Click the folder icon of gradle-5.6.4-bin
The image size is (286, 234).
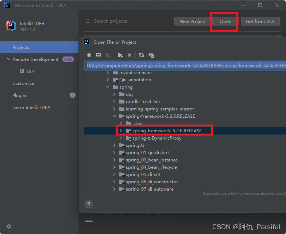click(122, 101)
